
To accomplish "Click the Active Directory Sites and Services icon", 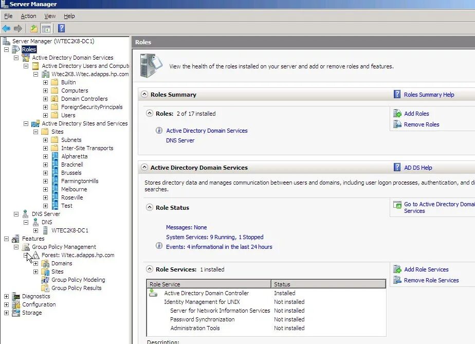I will click(35, 123).
